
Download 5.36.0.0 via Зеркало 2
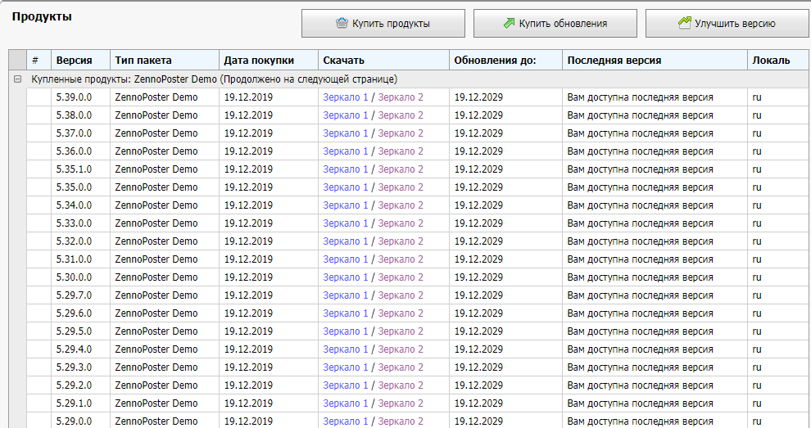pos(401,151)
